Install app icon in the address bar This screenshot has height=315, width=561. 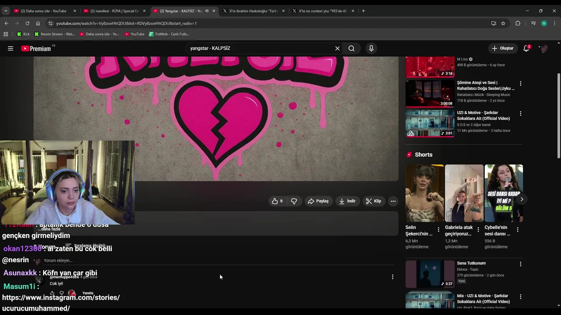(494, 23)
